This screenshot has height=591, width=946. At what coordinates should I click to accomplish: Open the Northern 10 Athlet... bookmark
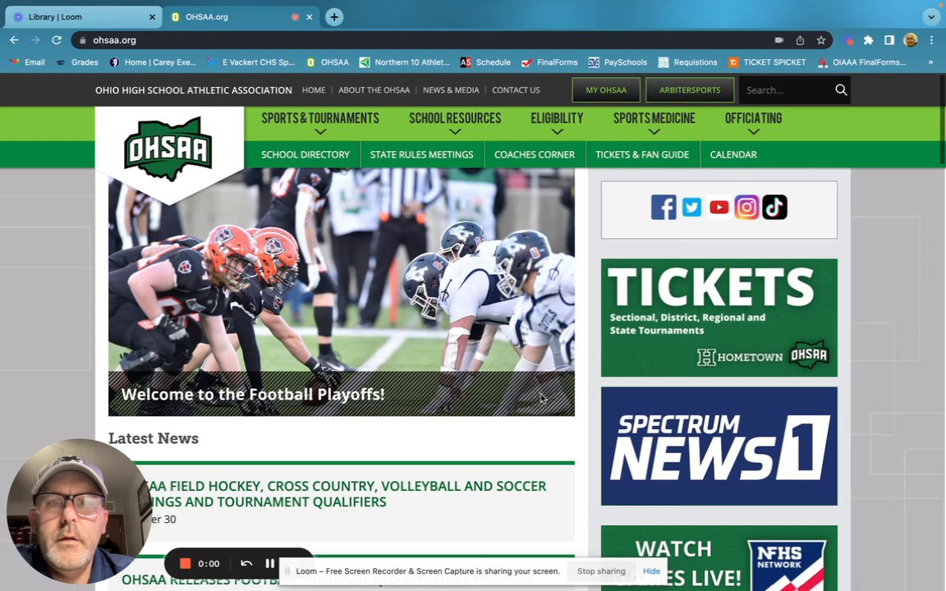pos(405,62)
